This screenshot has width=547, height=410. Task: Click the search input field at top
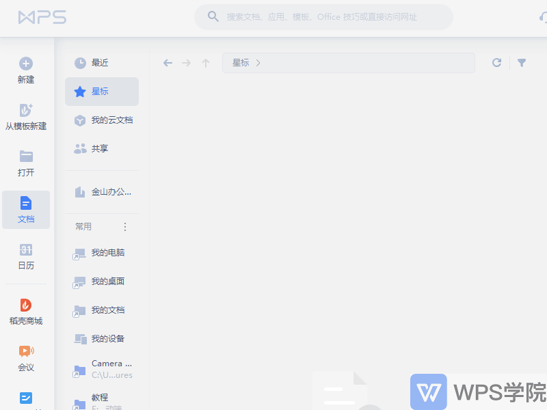(x=323, y=16)
